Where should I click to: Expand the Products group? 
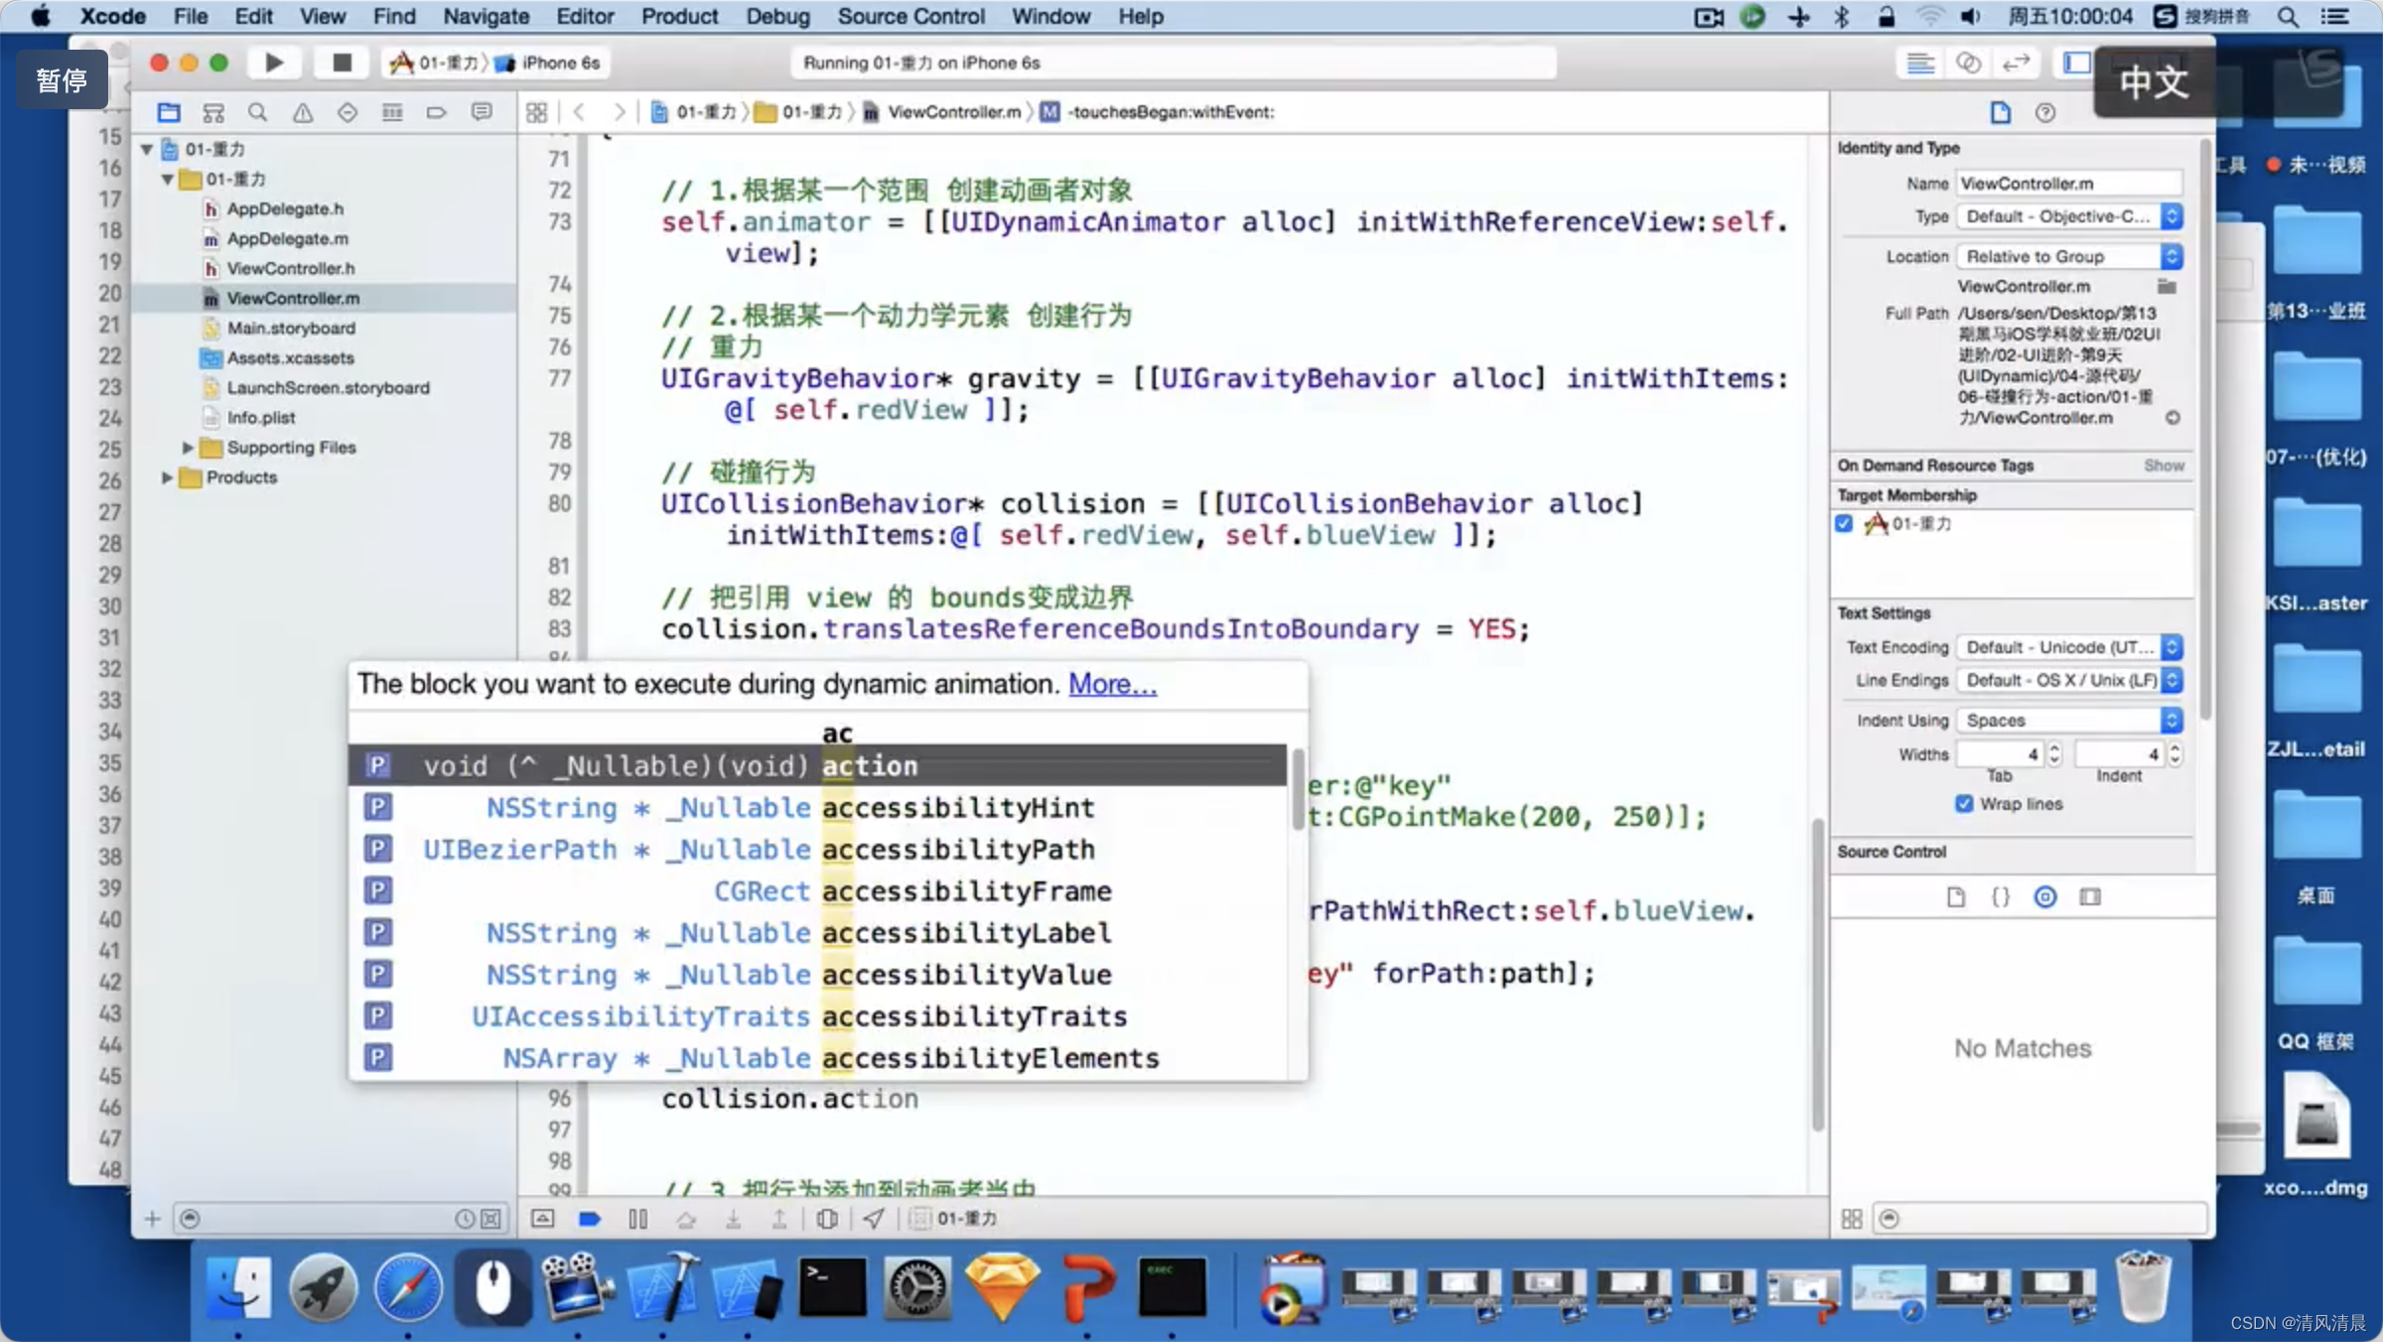pyautogui.click(x=167, y=477)
